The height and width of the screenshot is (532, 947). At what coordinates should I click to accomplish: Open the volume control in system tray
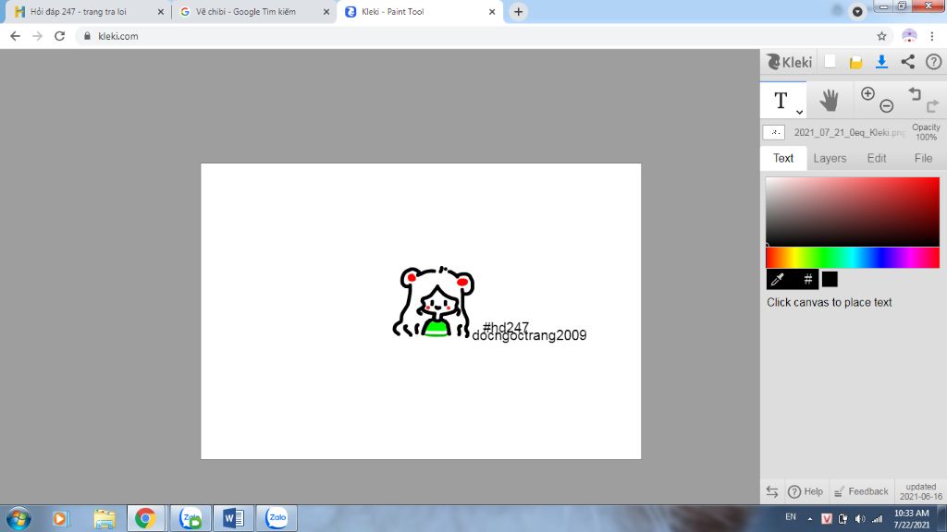coord(860,519)
